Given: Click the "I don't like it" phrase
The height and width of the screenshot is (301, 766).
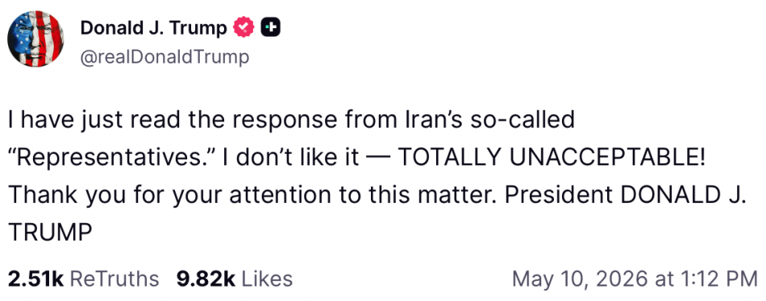Looking at the screenshot, I should point(290,157).
